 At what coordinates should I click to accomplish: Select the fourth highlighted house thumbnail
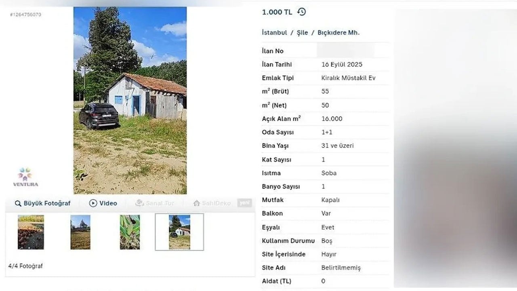coord(180,232)
